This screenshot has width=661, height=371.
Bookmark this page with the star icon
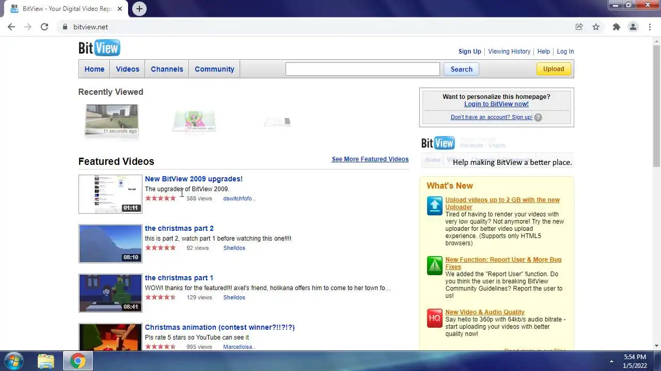click(596, 27)
